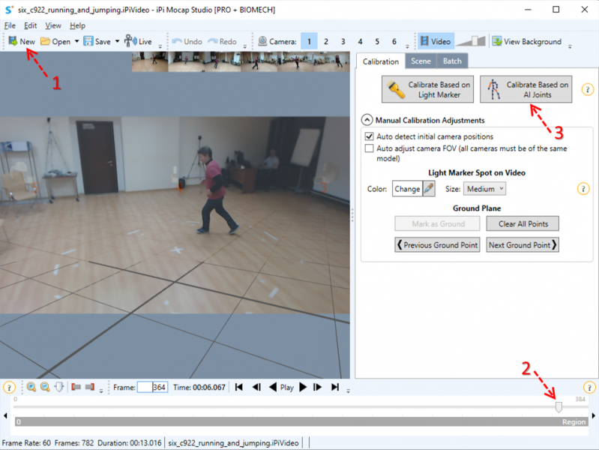599x450 pixels.
Task: Click Calibrate Based on AI Joints
Action: tap(526, 89)
